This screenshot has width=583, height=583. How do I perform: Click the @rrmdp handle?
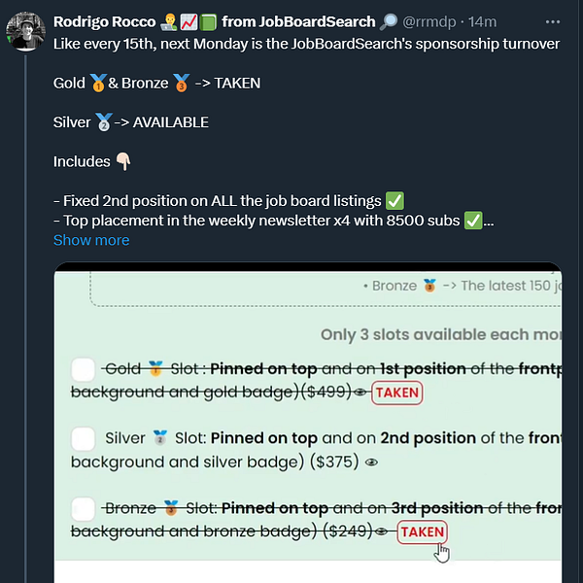[429, 22]
